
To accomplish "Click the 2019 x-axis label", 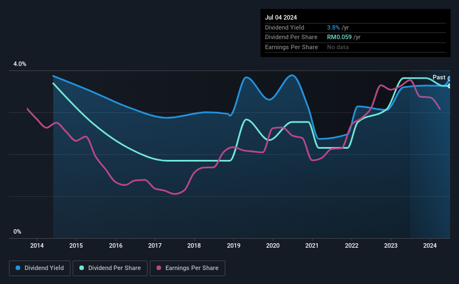I will coord(234,245).
